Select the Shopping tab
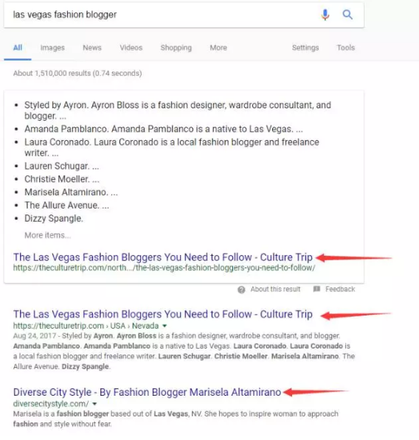Image resolution: width=419 pixels, height=440 pixels. pyautogui.click(x=176, y=48)
